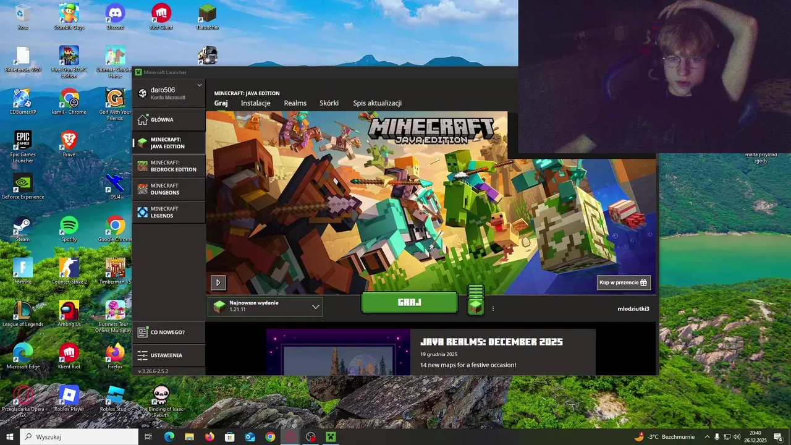The width and height of the screenshot is (791, 445).
Task: Select the Graj tab
Action: coord(221,103)
